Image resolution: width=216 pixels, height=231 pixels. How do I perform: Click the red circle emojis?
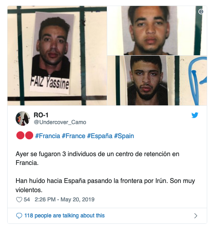click(x=25, y=135)
